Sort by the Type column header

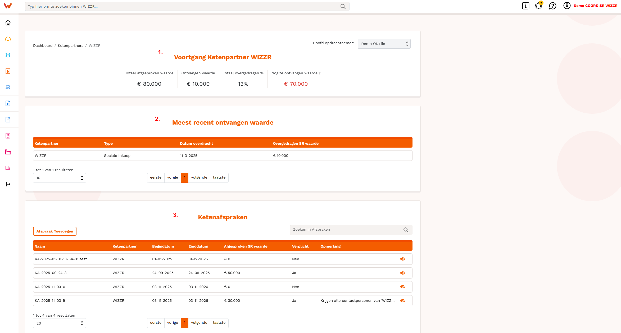[108, 143]
